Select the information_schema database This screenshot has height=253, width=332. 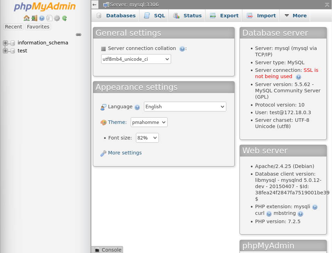43,43
